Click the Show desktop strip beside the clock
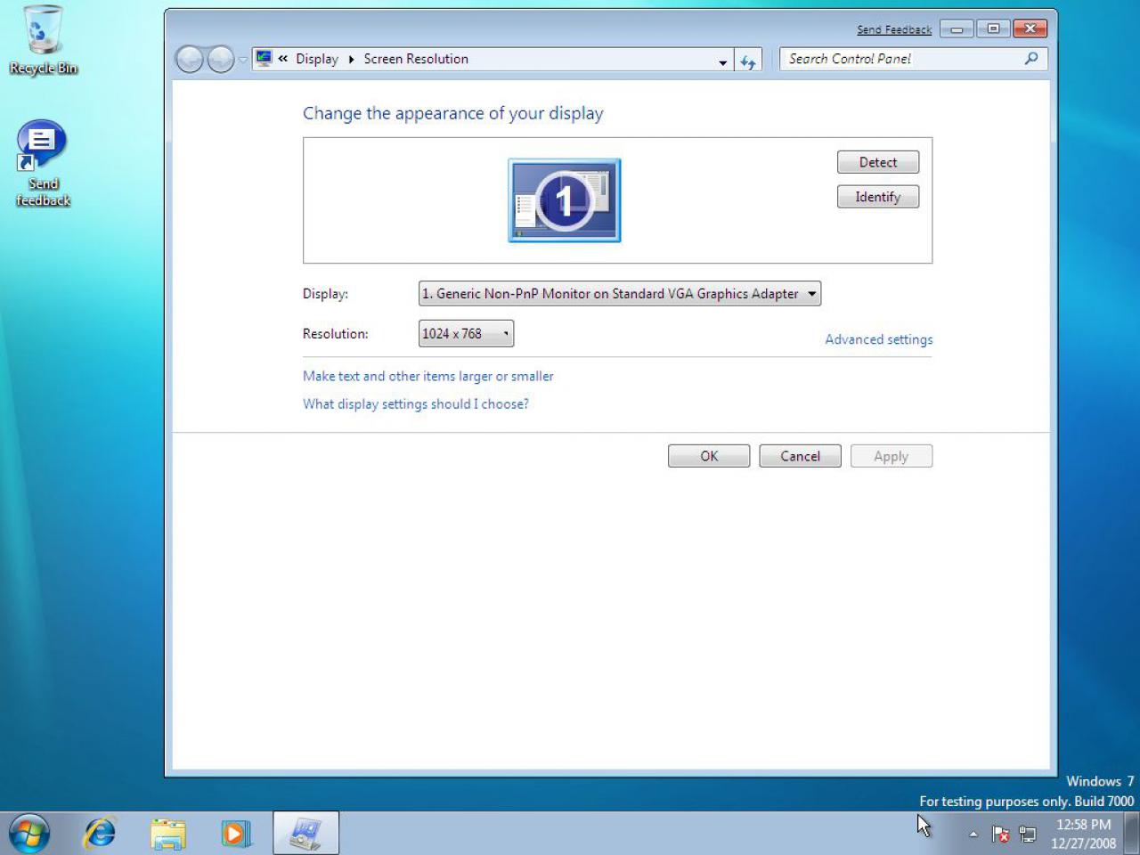The height and width of the screenshot is (855, 1140). [x=1132, y=834]
